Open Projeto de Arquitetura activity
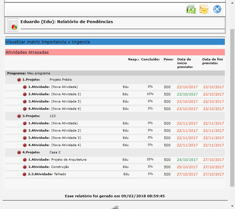 pos(69,159)
